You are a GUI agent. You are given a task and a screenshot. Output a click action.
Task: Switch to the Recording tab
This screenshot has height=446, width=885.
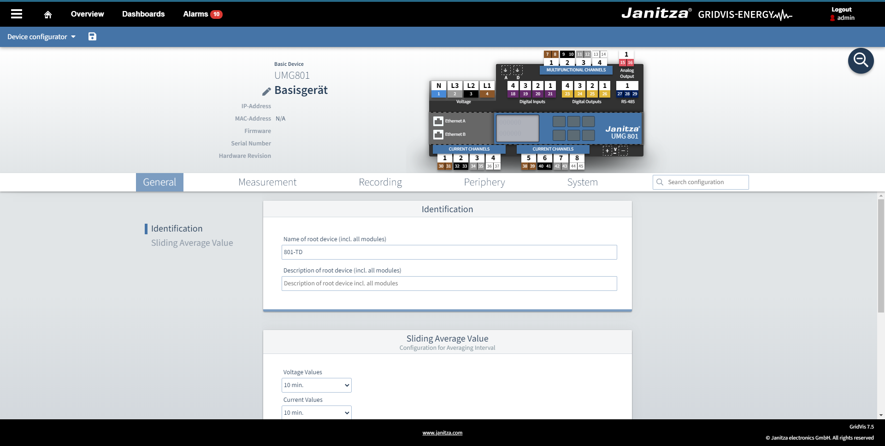tap(380, 182)
